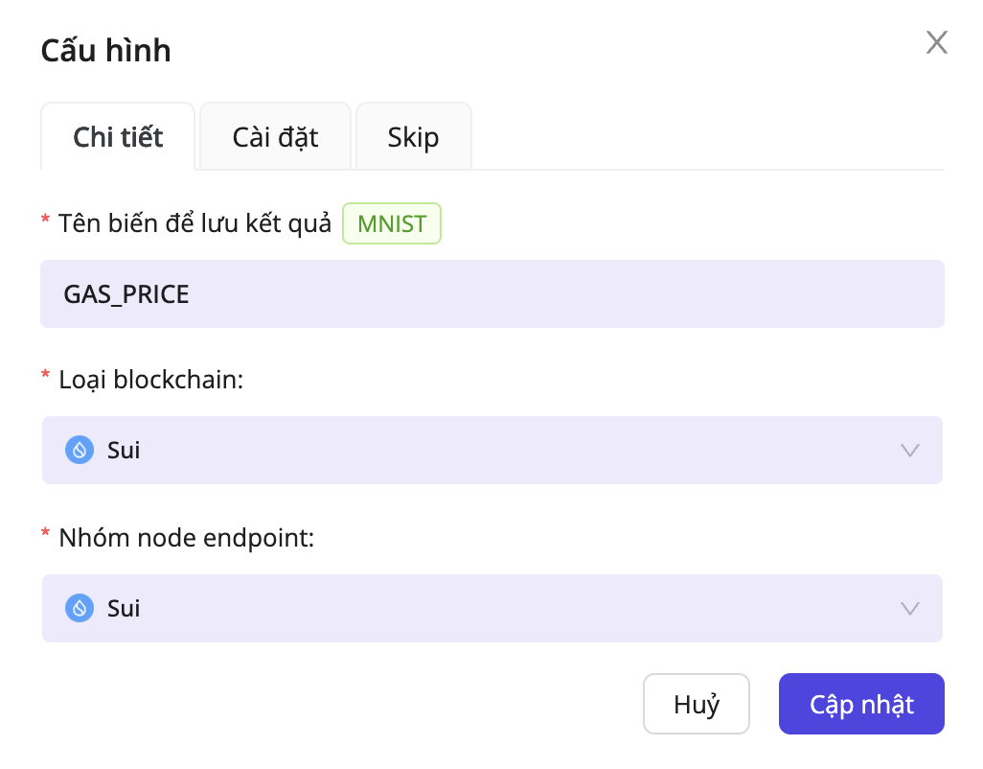Image resolution: width=983 pixels, height=769 pixels.
Task: Click Sui droplet icon in node endpoint field
Action: pyautogui.click(x=80, y=608)
